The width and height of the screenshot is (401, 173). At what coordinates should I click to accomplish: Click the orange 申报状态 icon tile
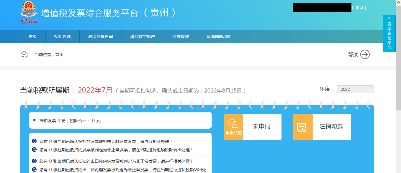(233, 127)
